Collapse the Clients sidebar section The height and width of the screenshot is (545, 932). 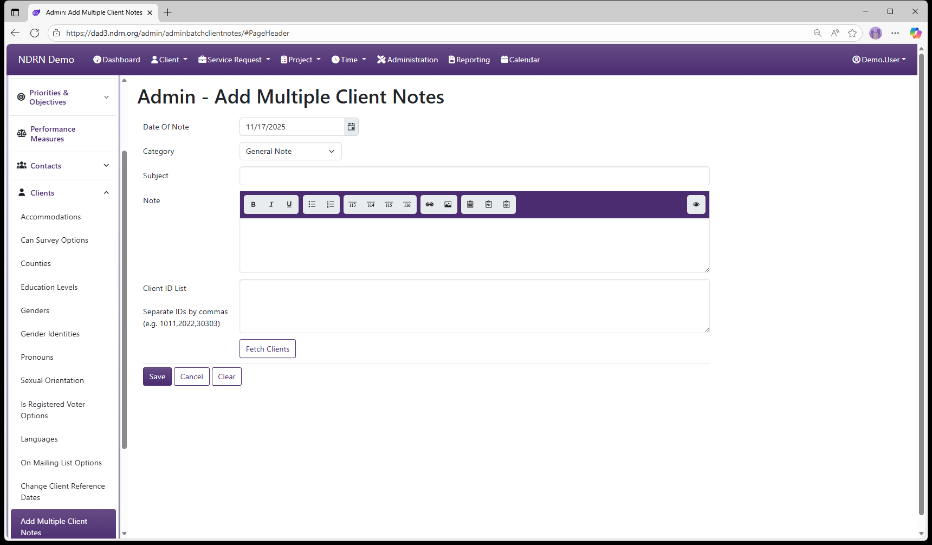(63, 193)
